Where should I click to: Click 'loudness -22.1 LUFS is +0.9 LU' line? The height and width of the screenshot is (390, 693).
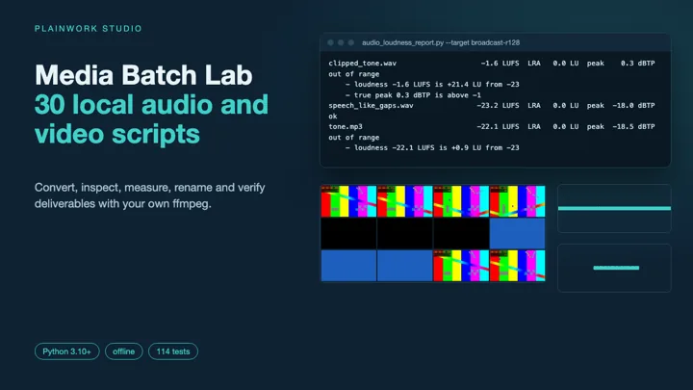coord(432,148)
